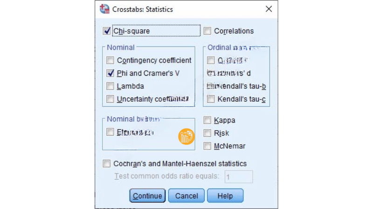Open Help for Crosstabs Statistics
The height and width of the screenshot is (209, 373).
tap(225, 196)
